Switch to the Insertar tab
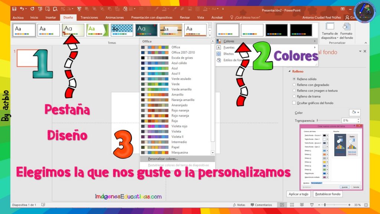Screen dimensions: 380x214 click(50, 17)
